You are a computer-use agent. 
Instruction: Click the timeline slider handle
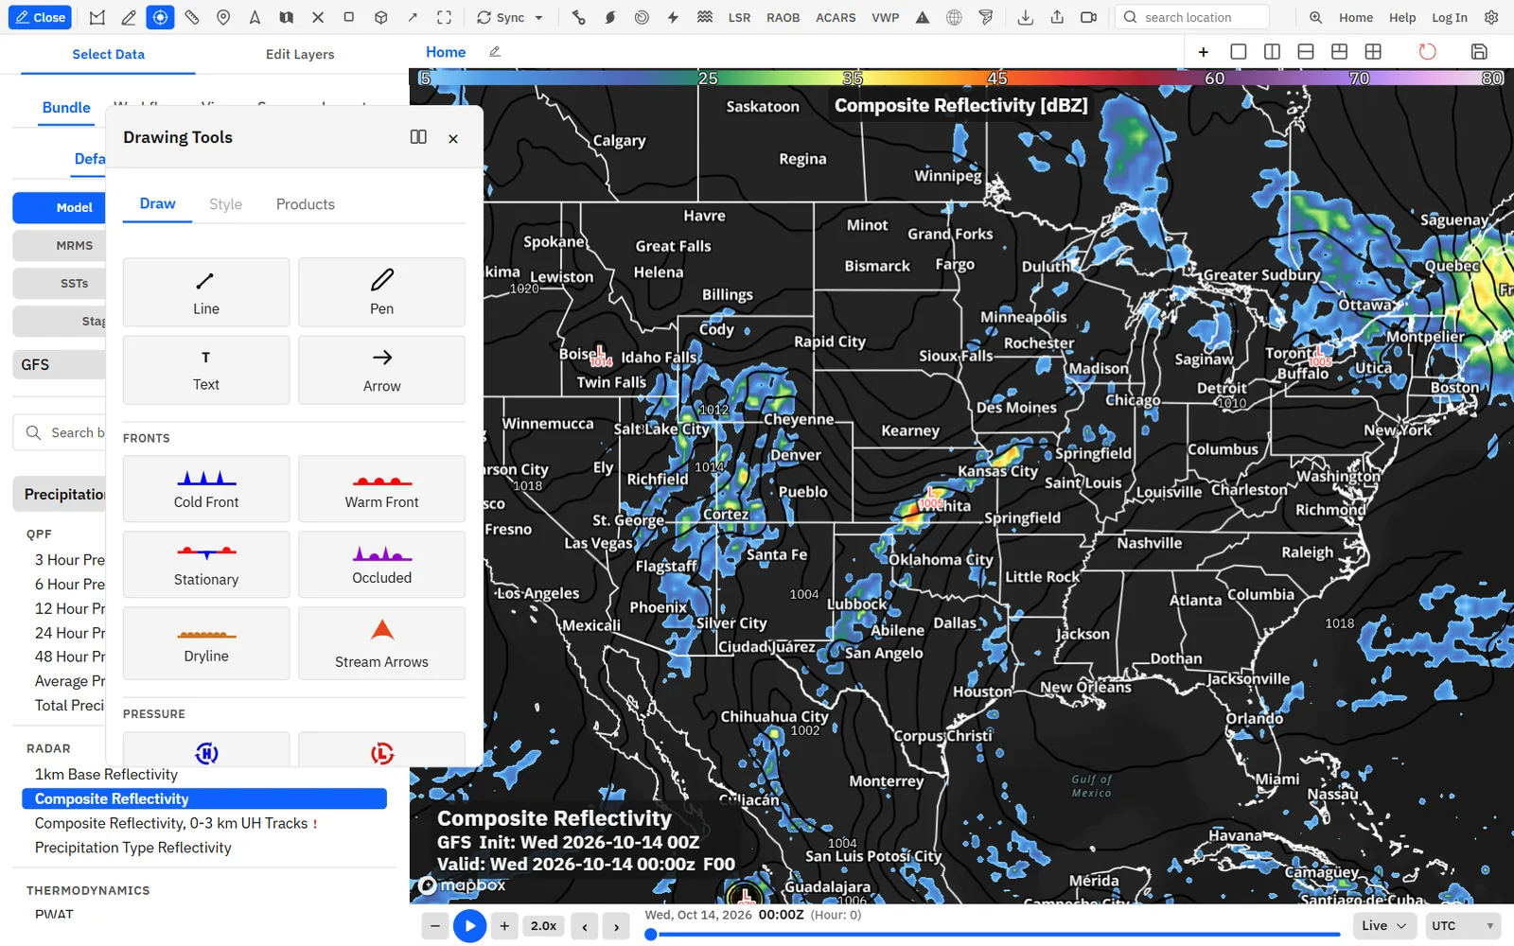coord(651,935)
